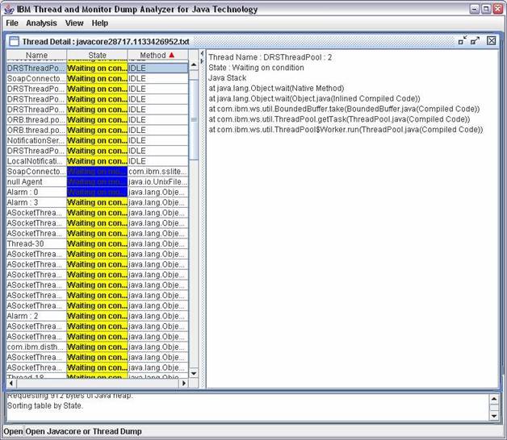Screen dimensions: 507x440
Task: Click the ThreadPool$Worker.run stack line
Action: 346,130
